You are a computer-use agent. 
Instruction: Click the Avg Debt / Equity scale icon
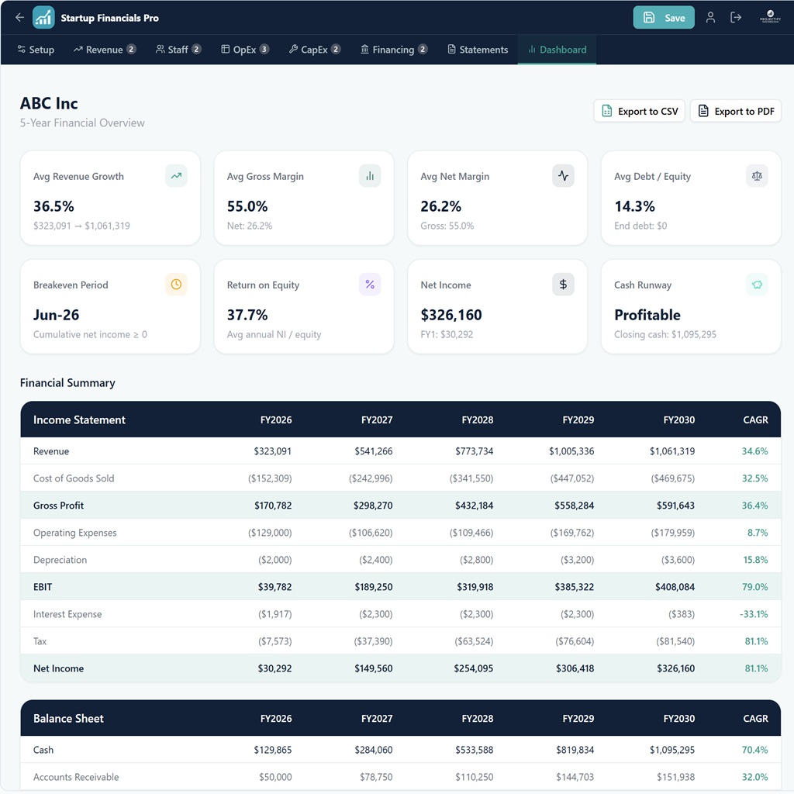pyautogui.click(x=757, y=176)
